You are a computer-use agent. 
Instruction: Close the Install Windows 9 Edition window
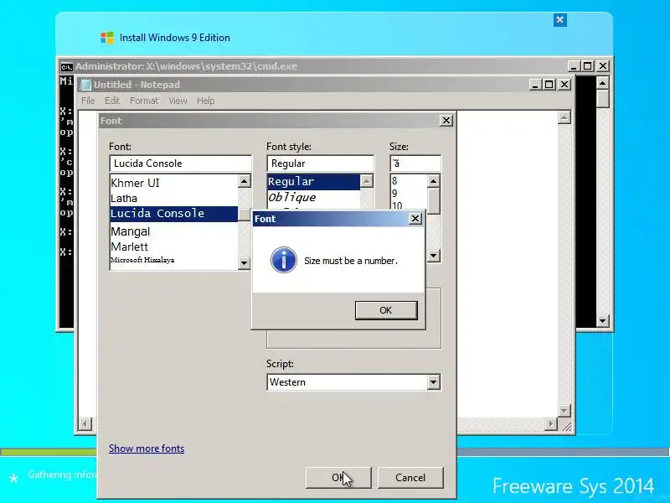(x=559, y=19)
